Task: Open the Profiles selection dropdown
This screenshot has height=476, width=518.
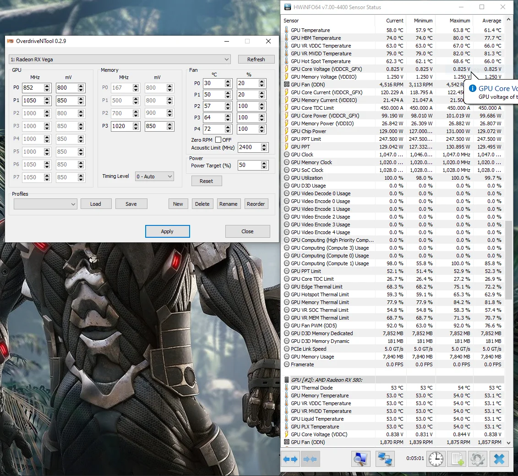Action: tap(45, 204)
